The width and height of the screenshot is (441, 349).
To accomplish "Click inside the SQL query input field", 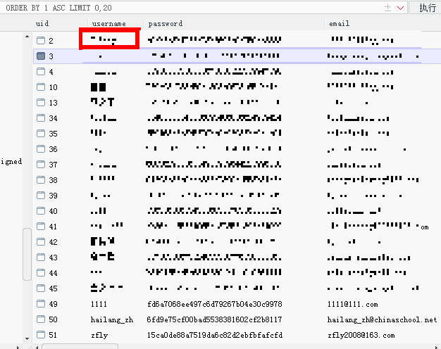I will coord(191,8).
